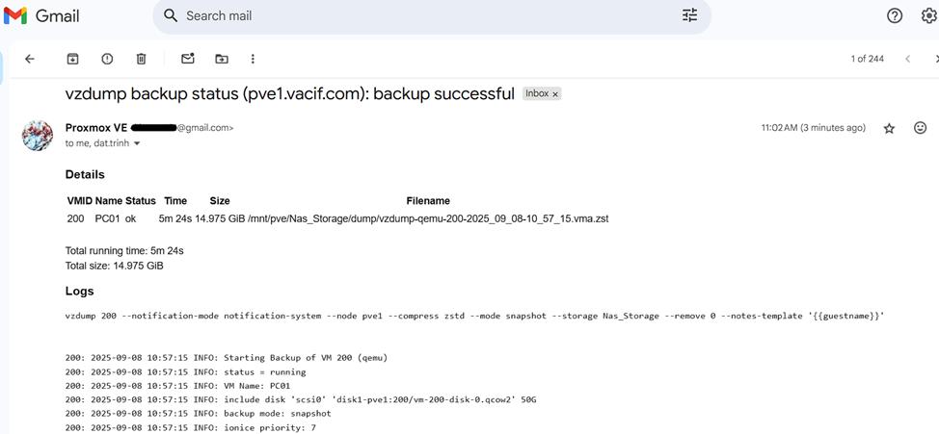Click in the Search mail field
Screen dimensions: 939x434
coord(424,15)
